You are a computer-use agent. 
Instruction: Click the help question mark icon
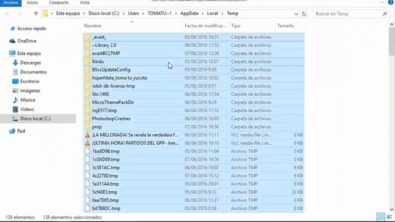tap(391, 2)
